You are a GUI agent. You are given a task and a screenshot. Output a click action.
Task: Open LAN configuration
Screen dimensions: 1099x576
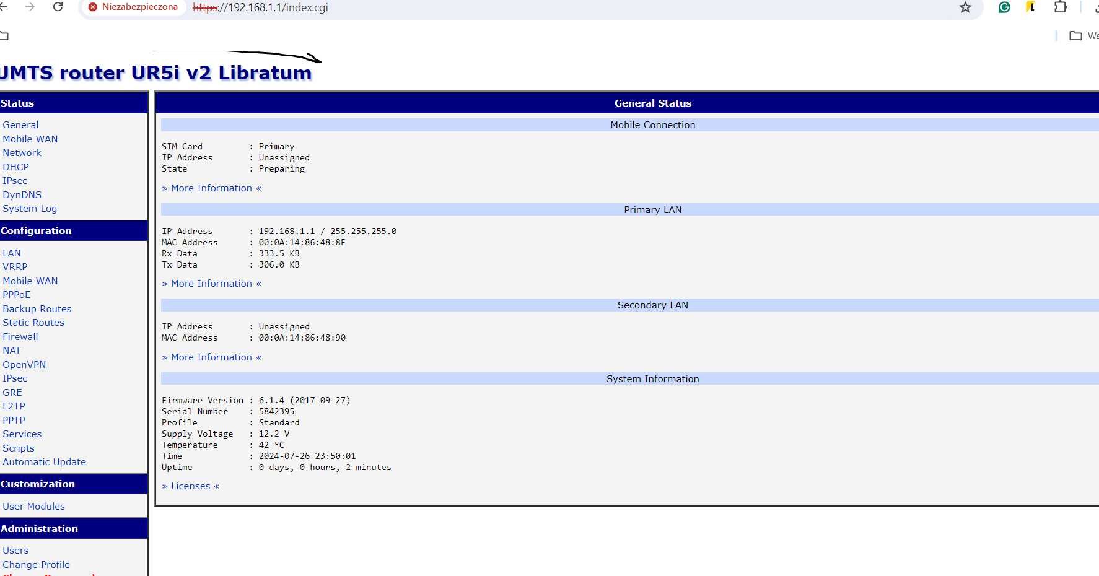(x=12, y=253)
